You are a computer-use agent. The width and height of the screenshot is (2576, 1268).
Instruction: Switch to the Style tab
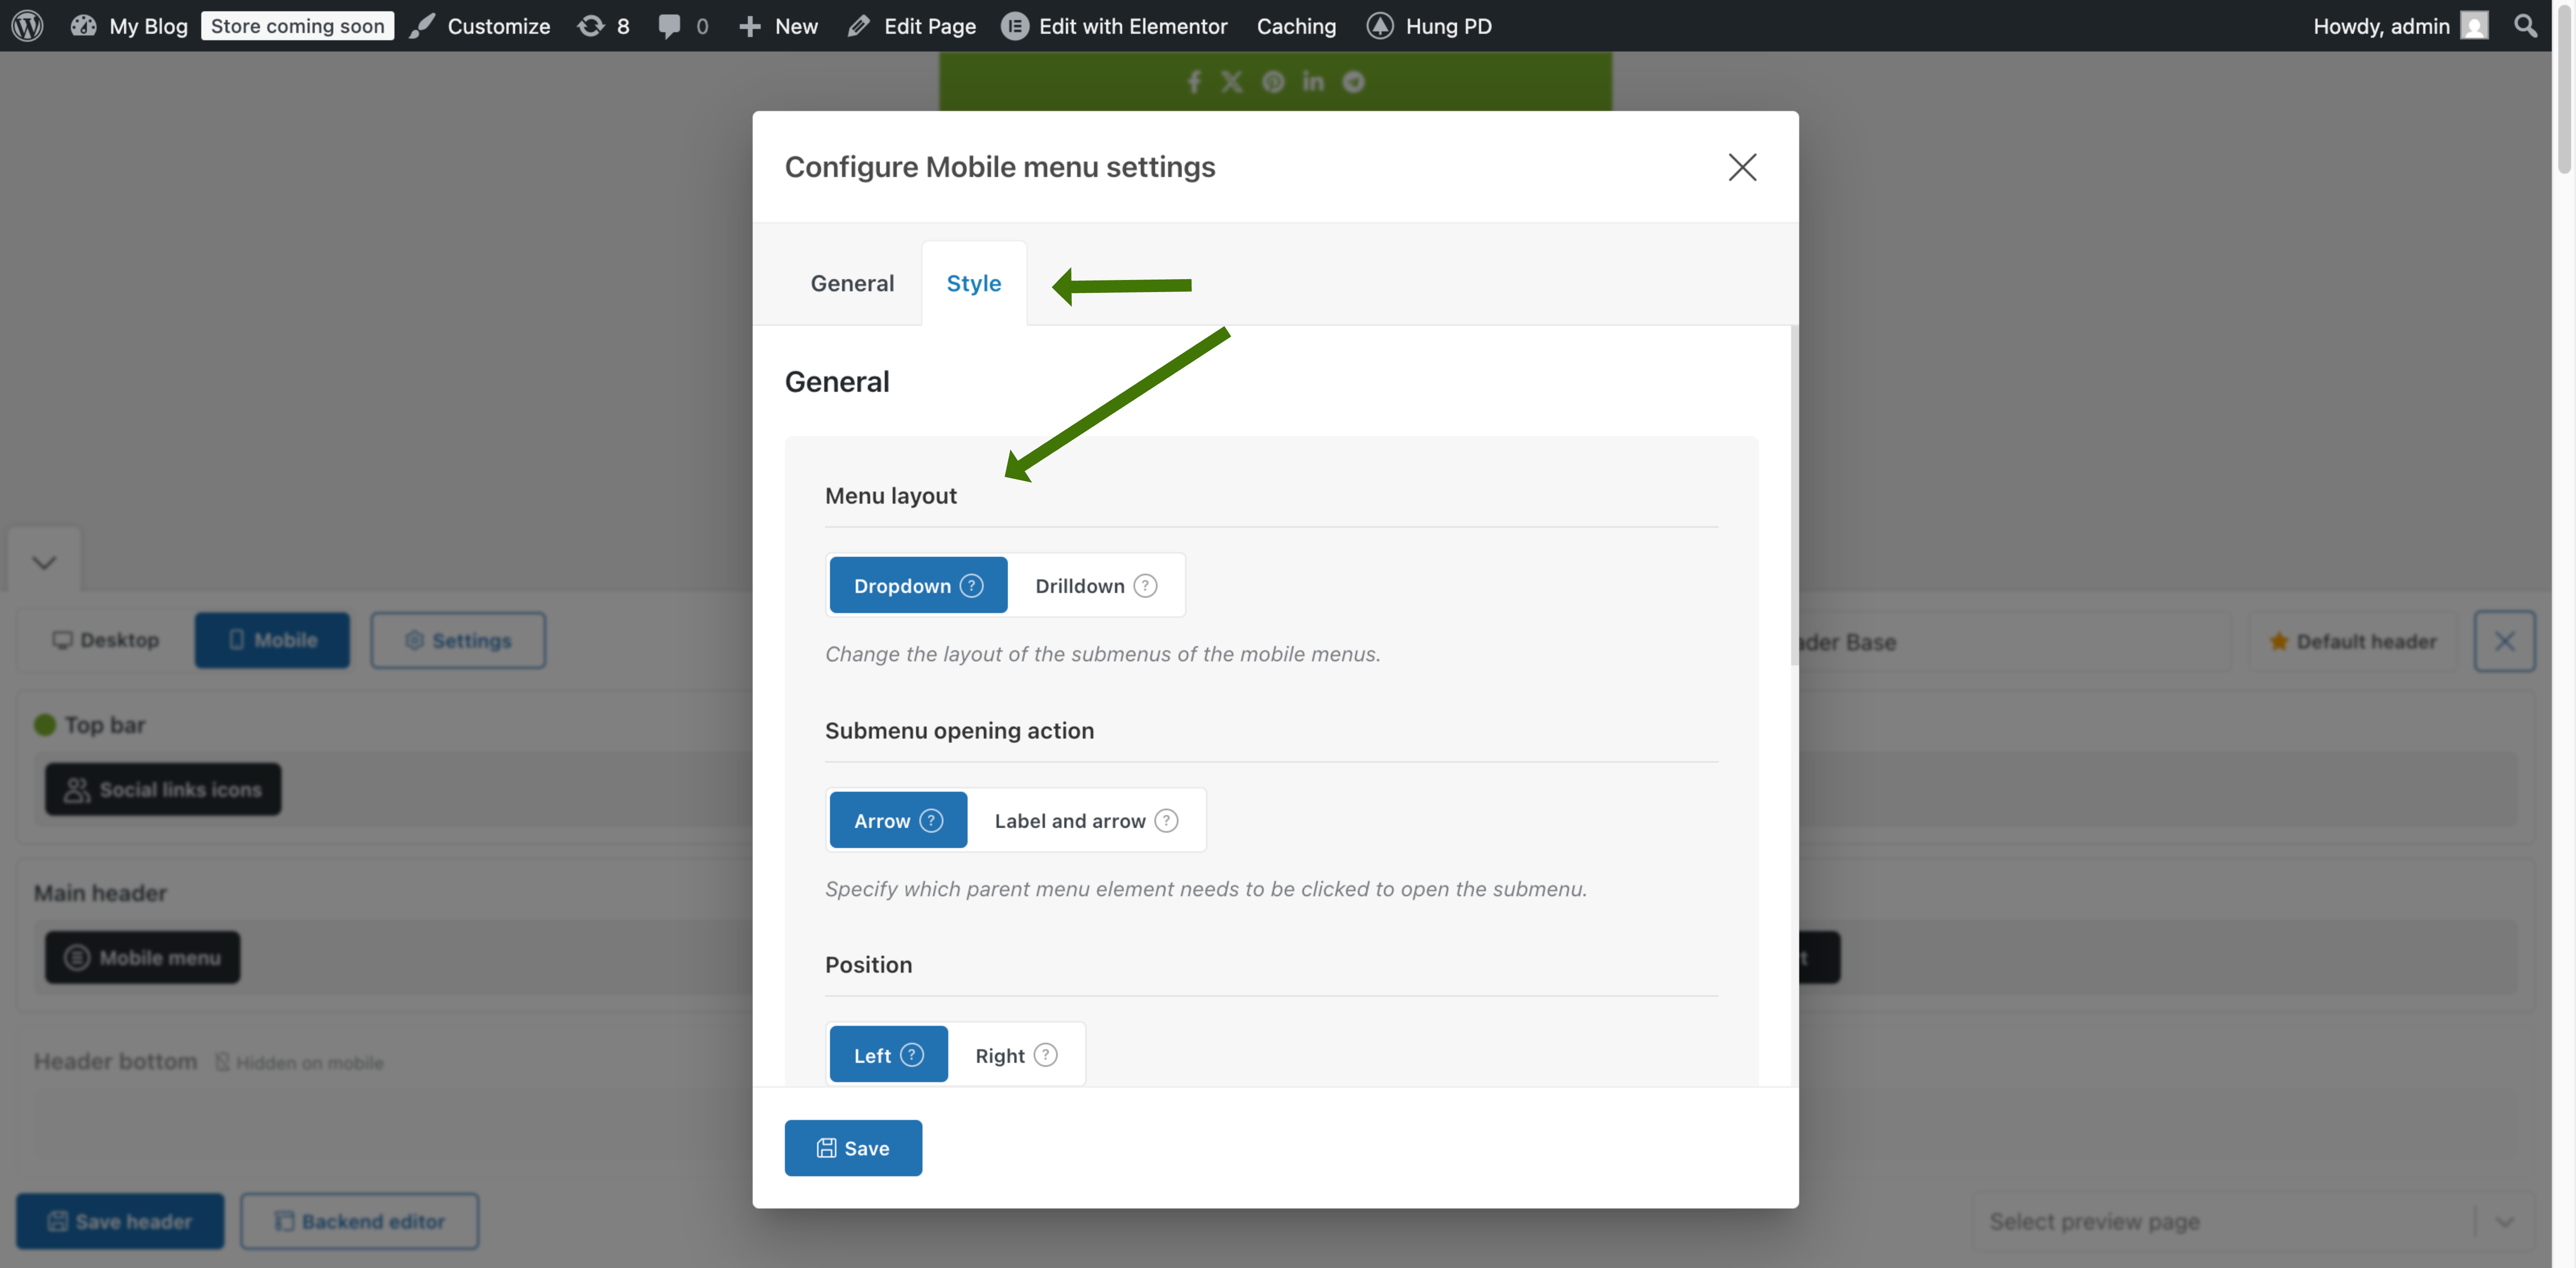[x=974, y=283]
